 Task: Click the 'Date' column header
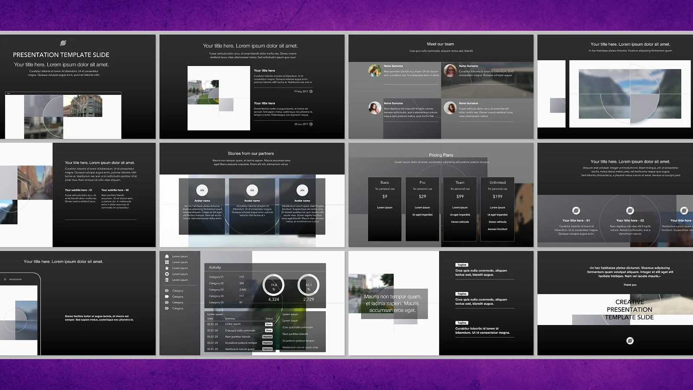(x=210, y=318)
